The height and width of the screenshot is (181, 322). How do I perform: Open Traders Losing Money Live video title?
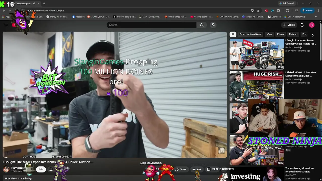(x=299, y=170)
